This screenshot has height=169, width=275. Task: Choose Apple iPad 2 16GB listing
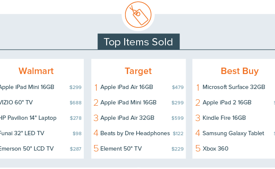[227, 103]
